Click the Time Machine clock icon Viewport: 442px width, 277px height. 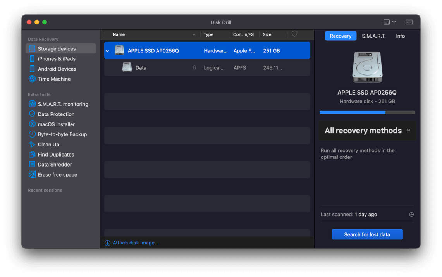point(32,79)
